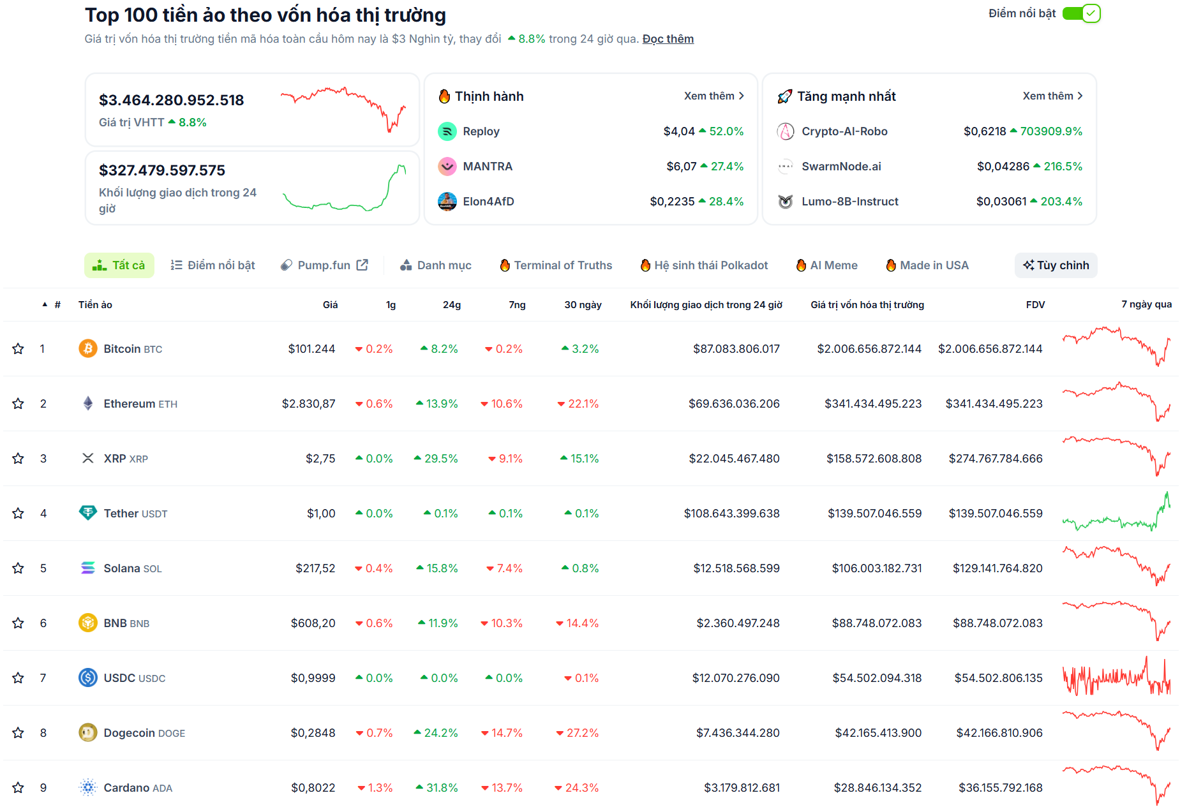The height and width of the screenshot is (807, 1180).
Task: Open the Danh mục tab
Action: (436, 265)
